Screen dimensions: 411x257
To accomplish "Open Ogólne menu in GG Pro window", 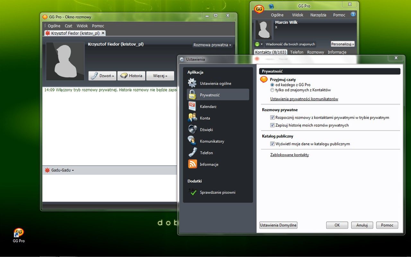I will (277, 15).
